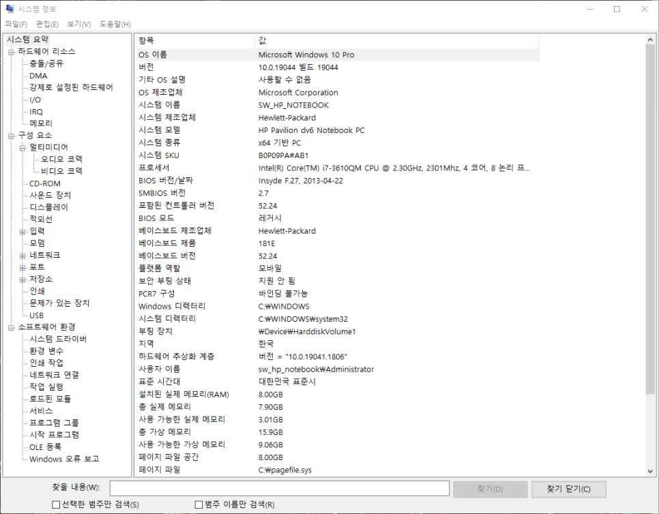This screenshot has width=659, height=514.
Task: Select 오디오 코덱 in the tree
Action: pos(61,159)
